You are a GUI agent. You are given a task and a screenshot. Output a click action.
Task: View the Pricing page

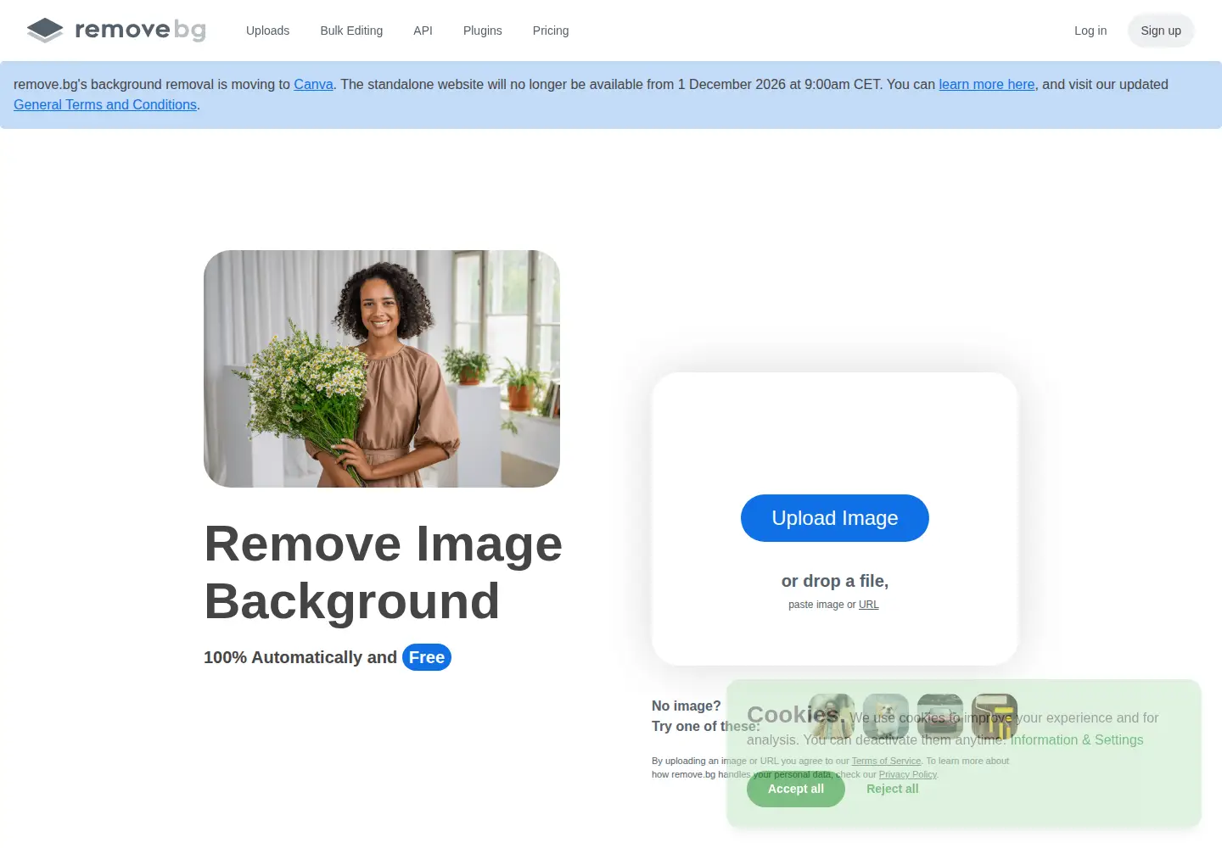pyautogui.click(x=551, y=31)
